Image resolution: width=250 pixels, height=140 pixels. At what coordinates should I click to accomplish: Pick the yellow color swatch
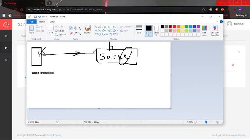(182, 27)
